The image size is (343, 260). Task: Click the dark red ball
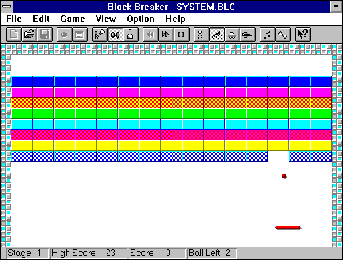click(x=284, y=176)
